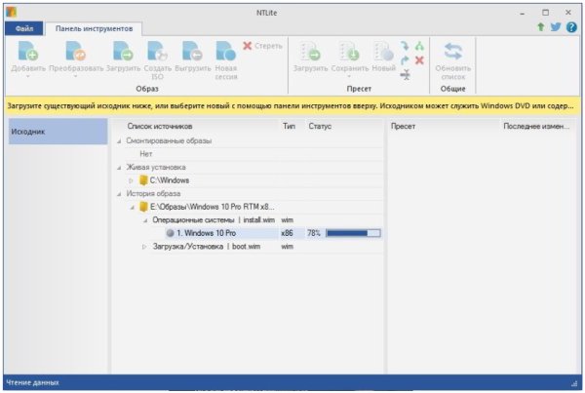Click the wim type cell of install.wim
The height and width of the screenshot is (393, 585).
click(x=287, y=219)
